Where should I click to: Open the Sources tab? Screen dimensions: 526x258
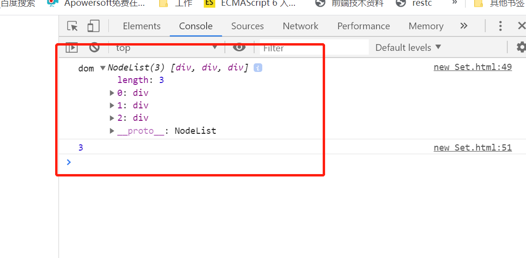click(247, 26)
